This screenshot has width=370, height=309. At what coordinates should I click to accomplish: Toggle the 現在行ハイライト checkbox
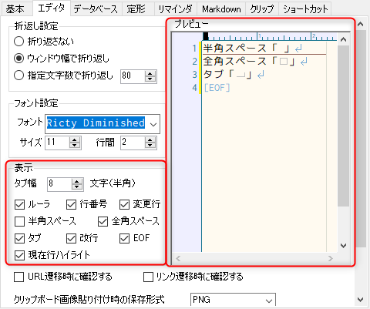(19, 256)
